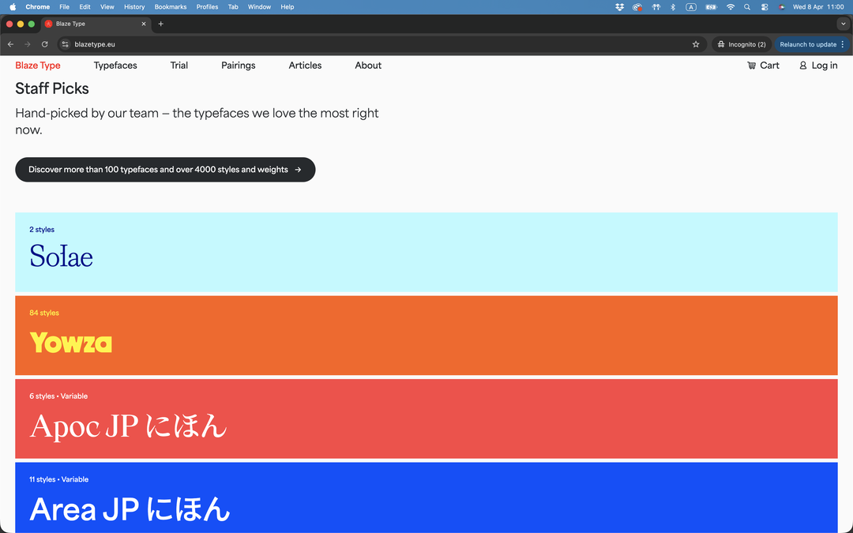
Task: Open the Area JP typeface card
Action: (426, 497)
